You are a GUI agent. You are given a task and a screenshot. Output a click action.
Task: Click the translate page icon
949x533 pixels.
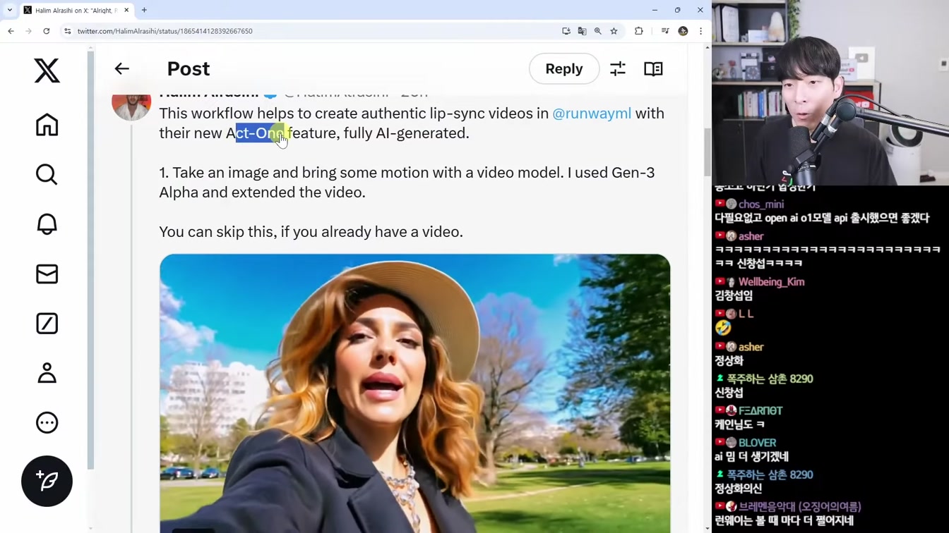(x=582, y=31)
